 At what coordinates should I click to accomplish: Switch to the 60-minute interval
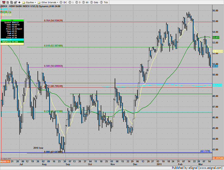(85, 2)
